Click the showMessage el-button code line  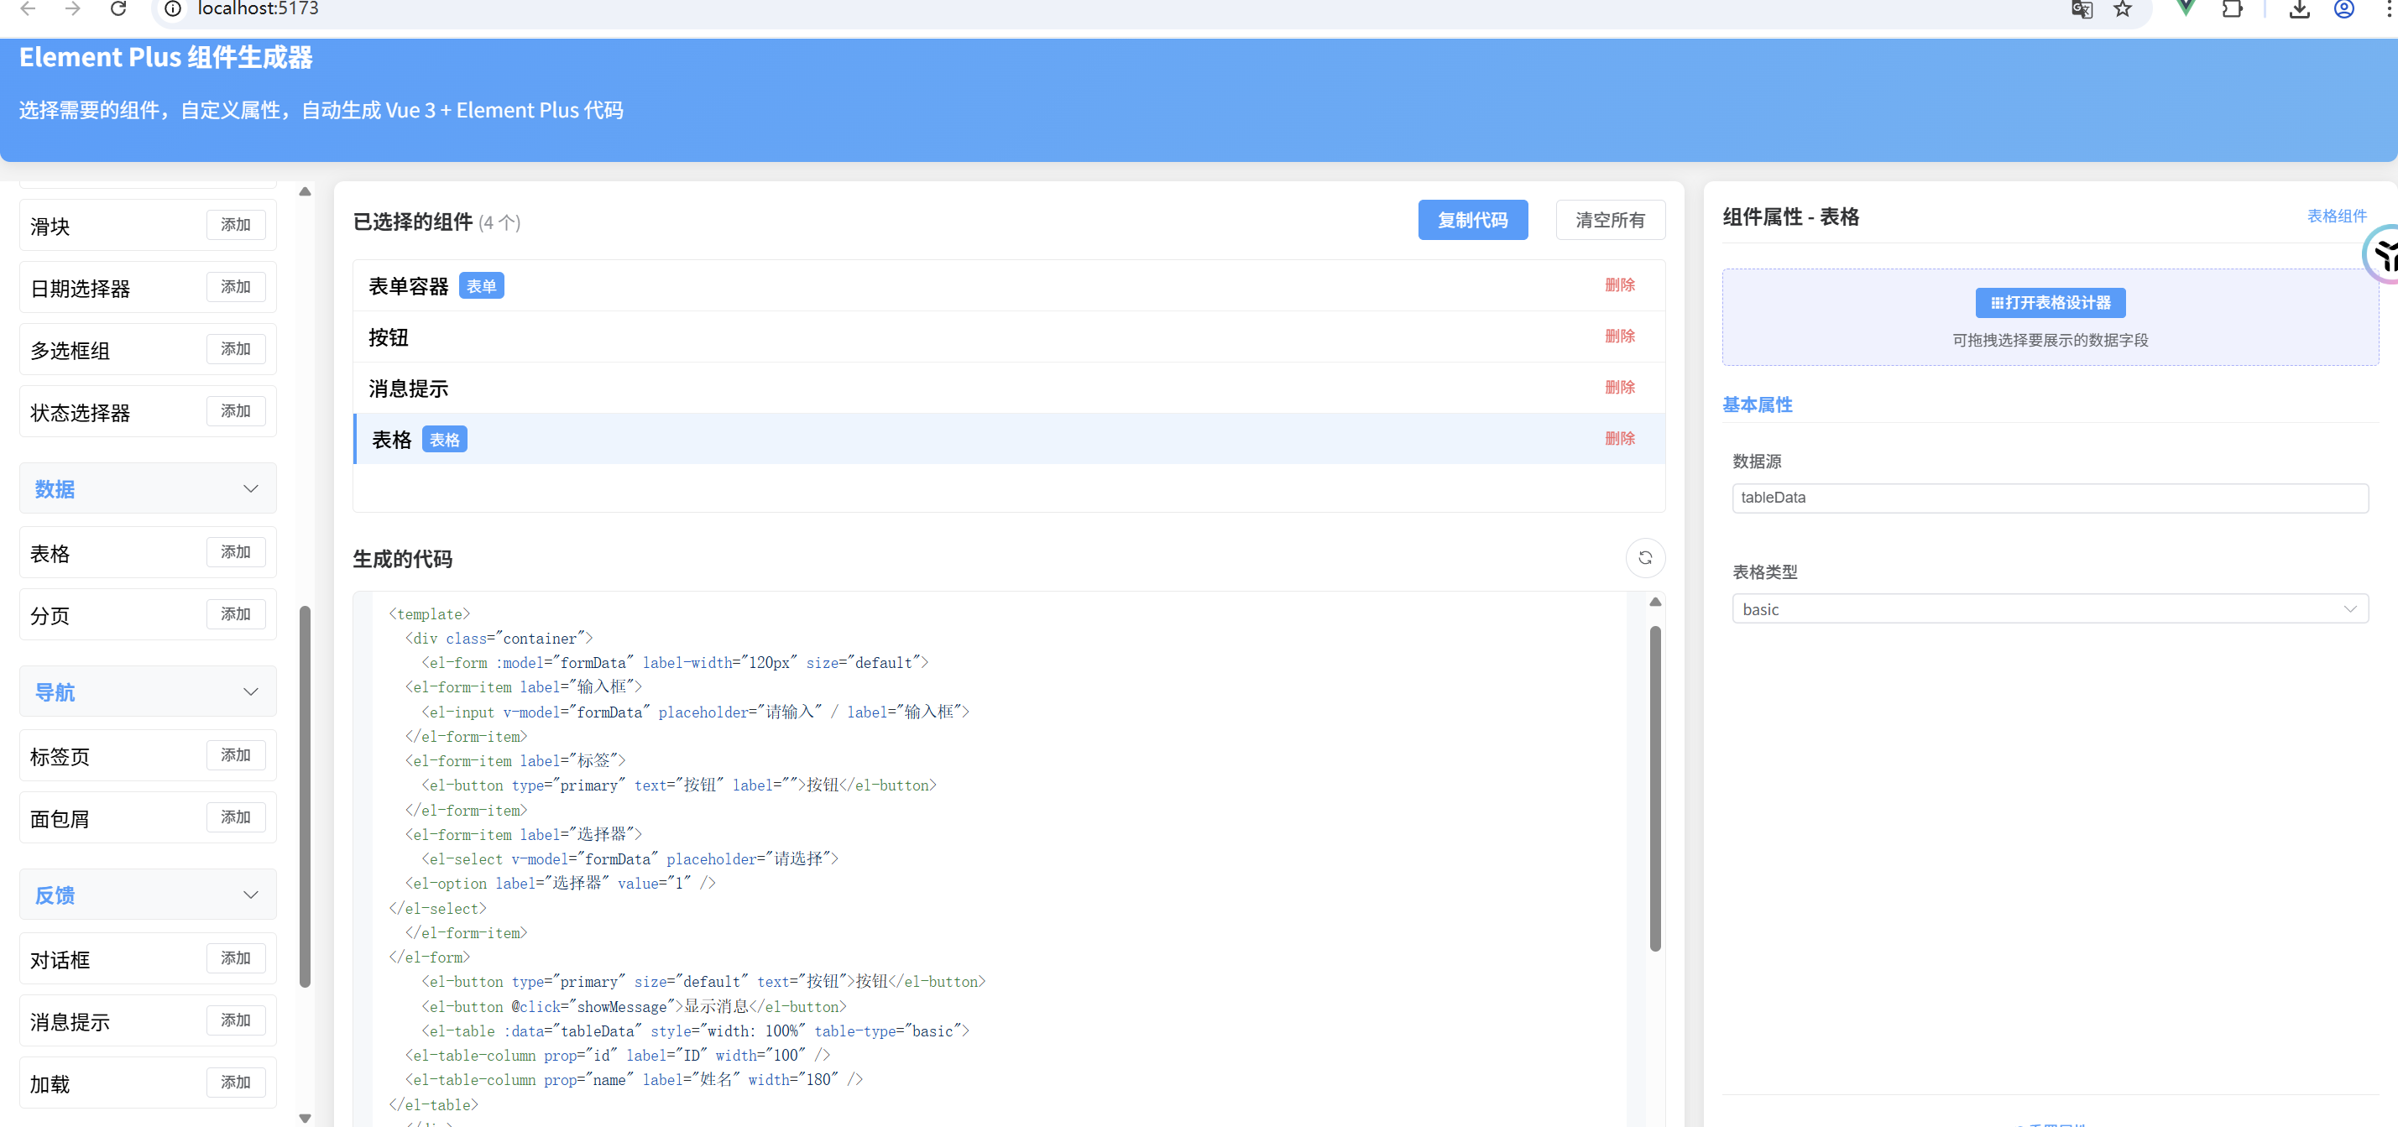(x=633, y=1007)
